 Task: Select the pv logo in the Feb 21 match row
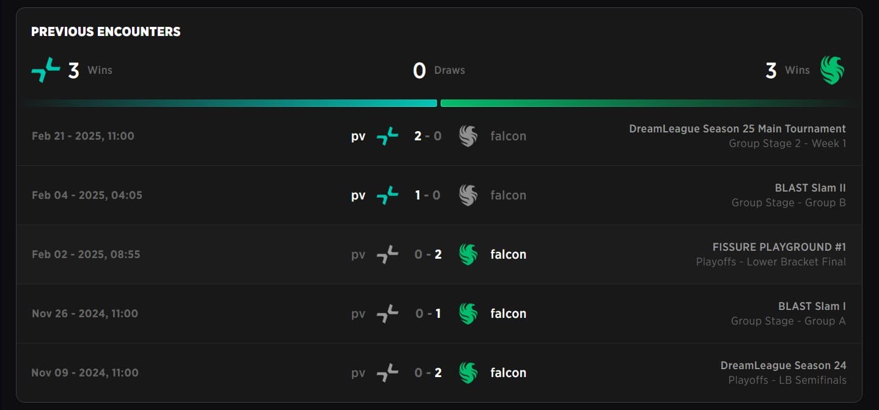pos(388,135)
